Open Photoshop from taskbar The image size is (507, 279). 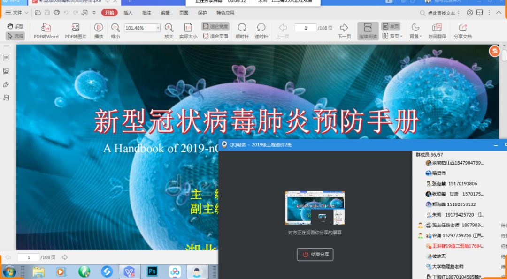tap(152, 271)
